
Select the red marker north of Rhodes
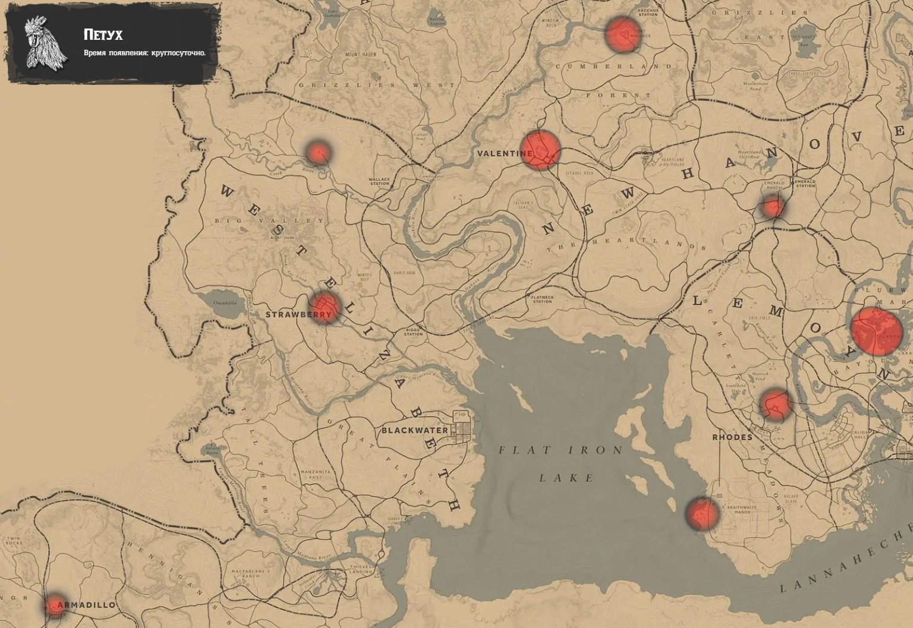click(x=776, y=404)
